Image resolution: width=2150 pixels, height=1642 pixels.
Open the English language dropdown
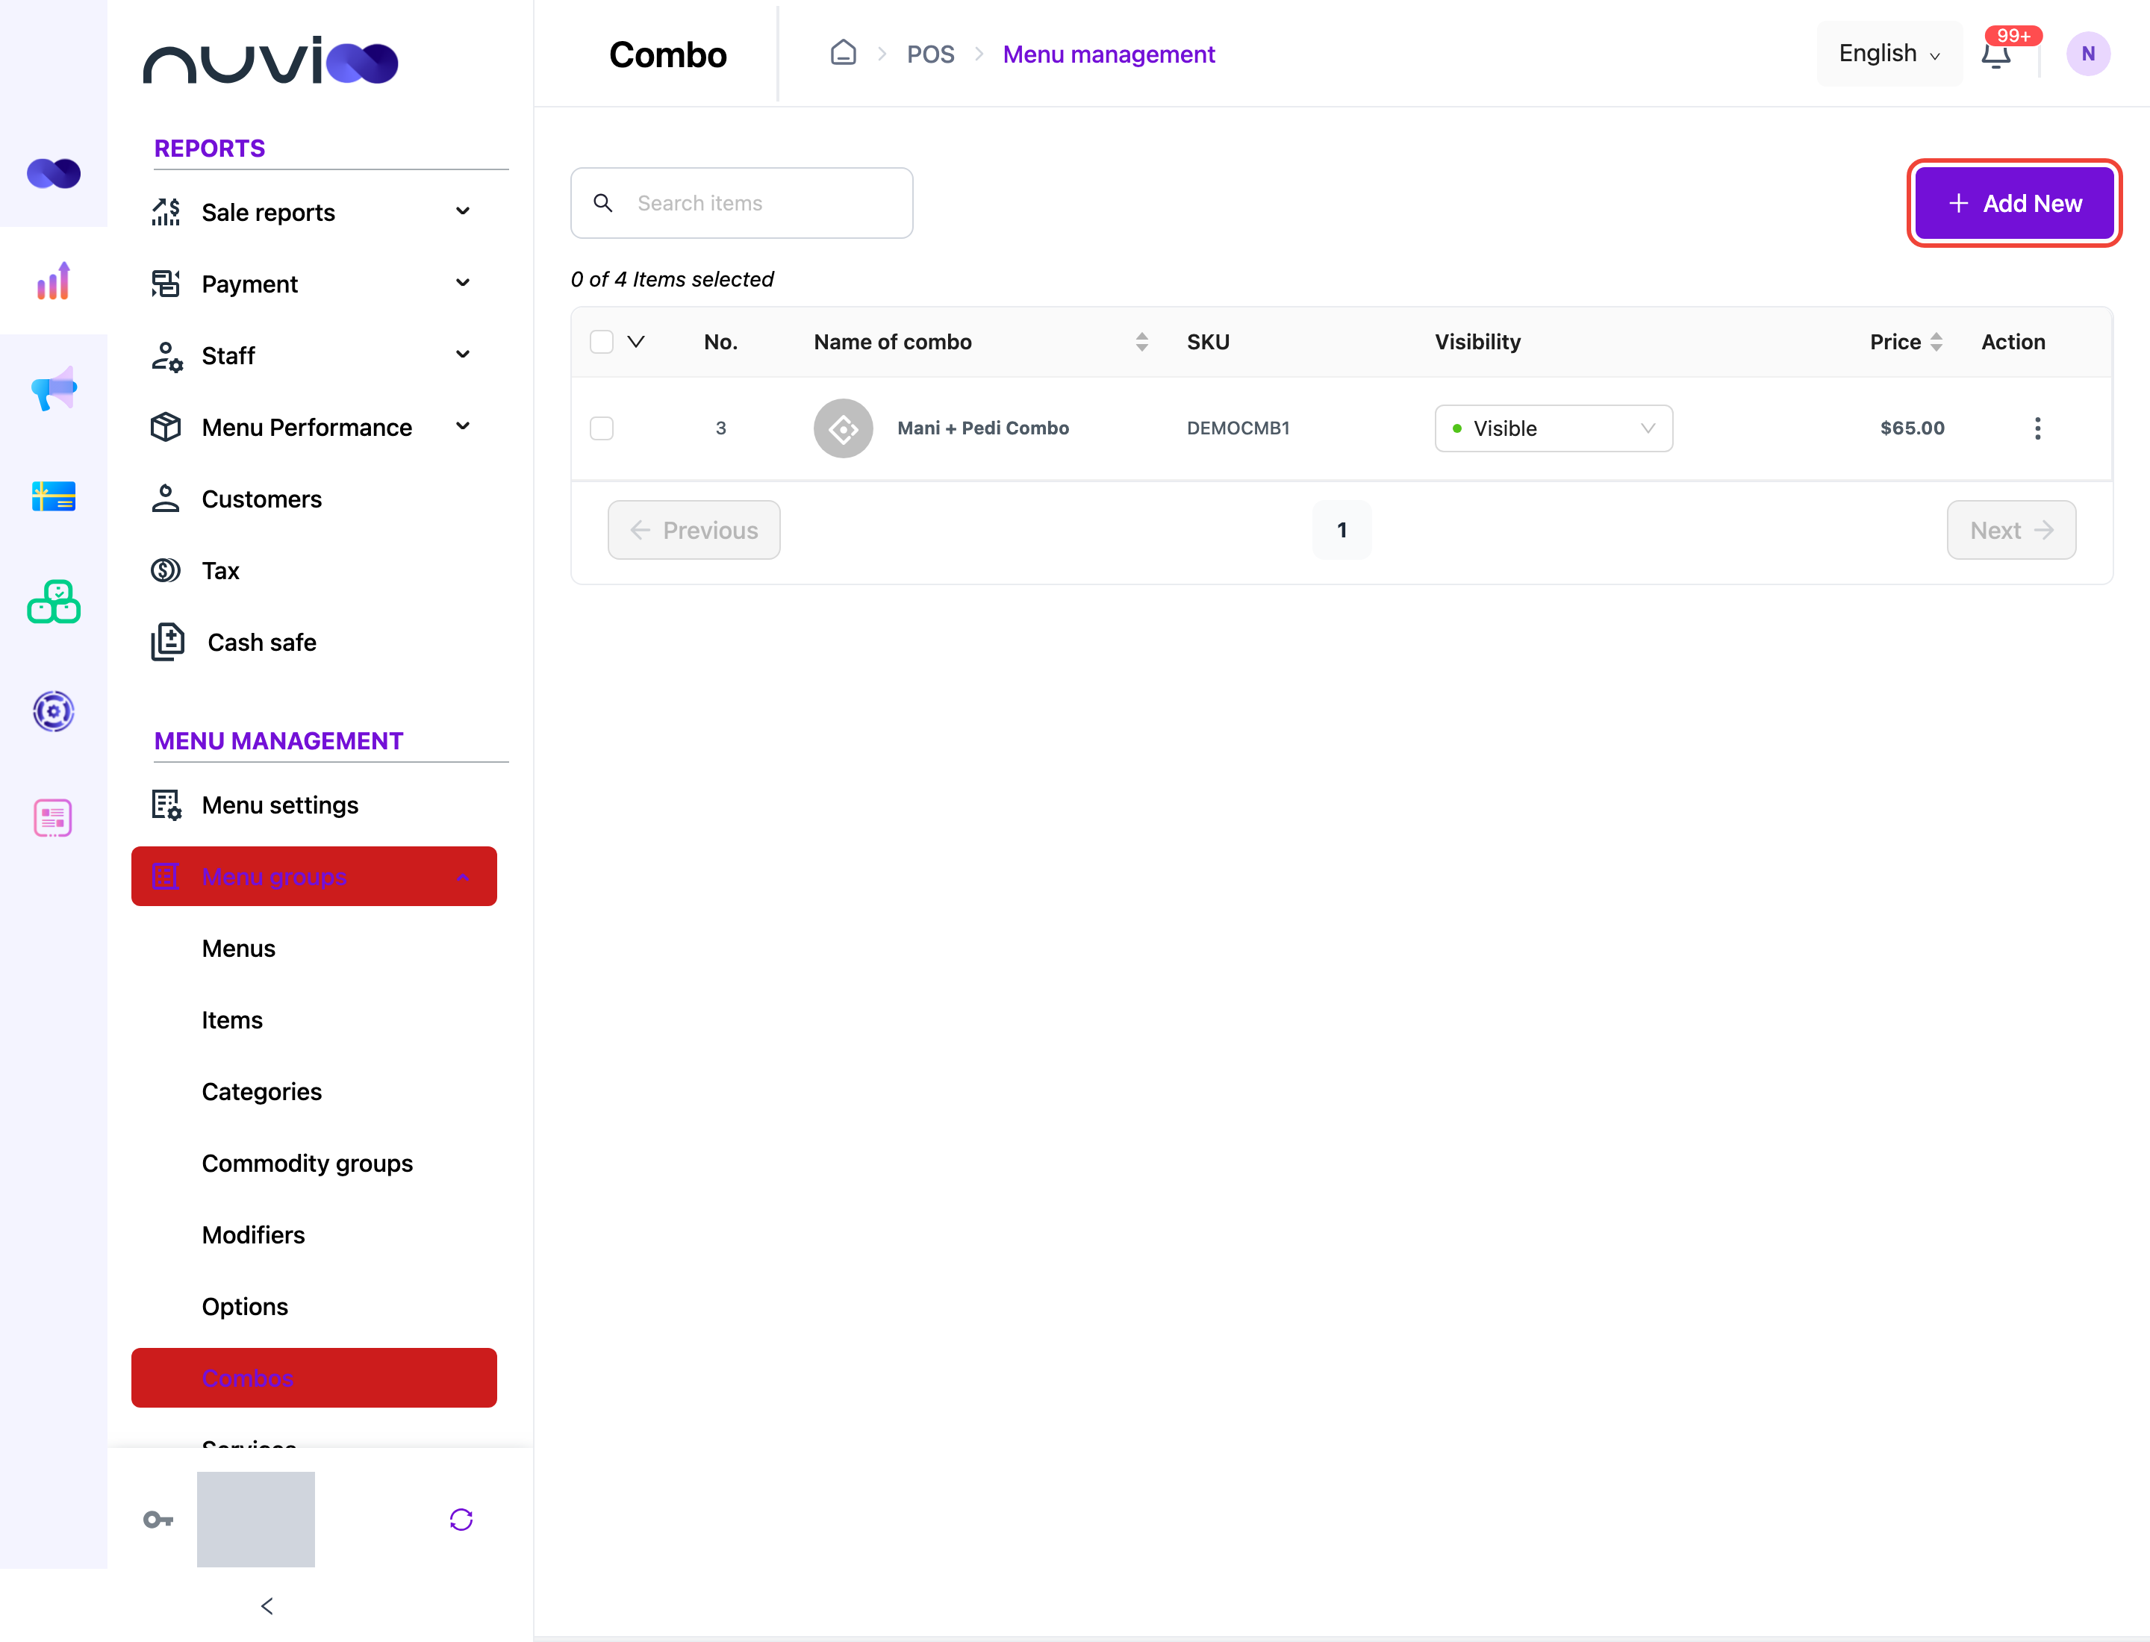[1889, 54]
